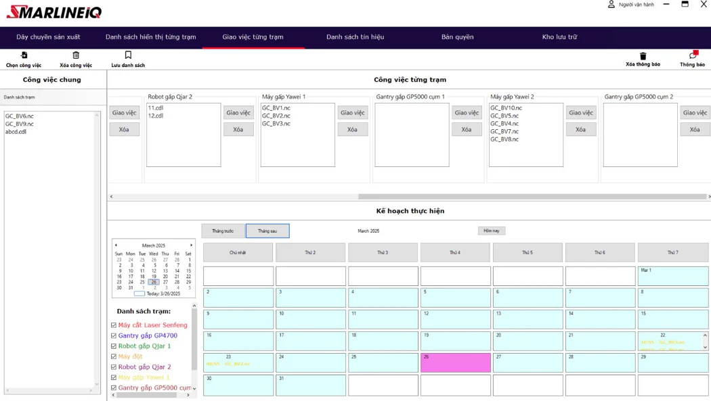Select the pink highlighted day 26 cell
This screenshot has width=711, height=401.
tap(455, 363)
